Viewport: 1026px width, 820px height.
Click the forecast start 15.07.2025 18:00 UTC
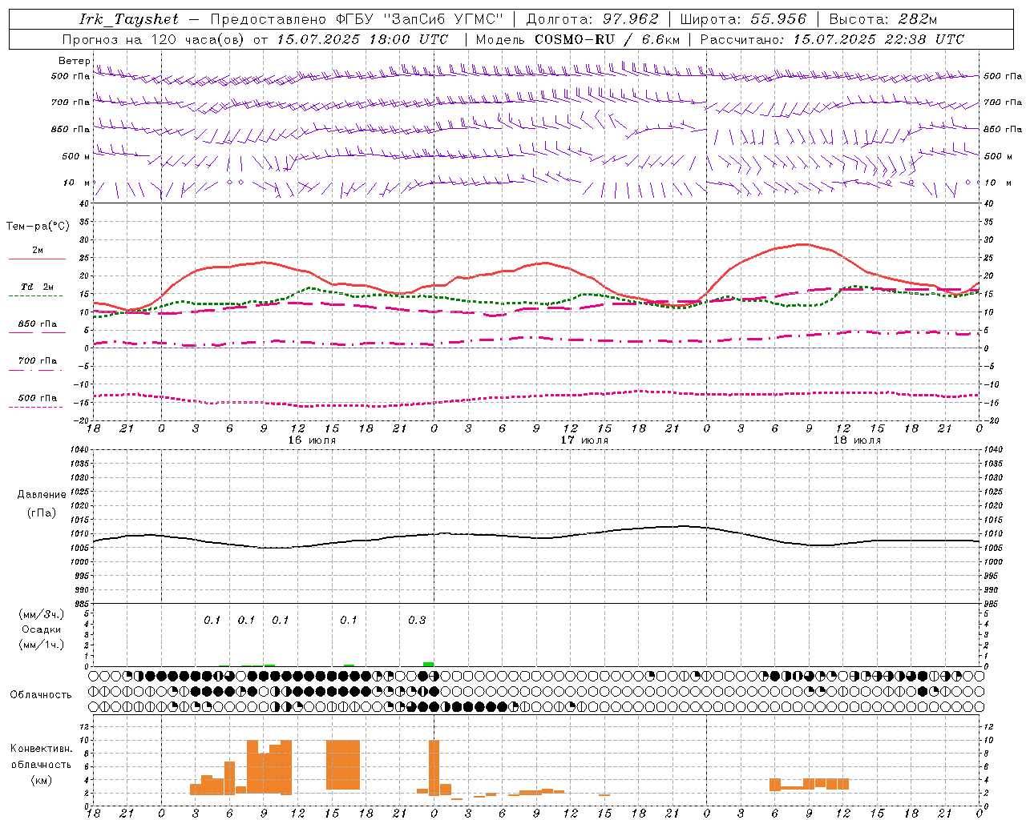[362, 39]
